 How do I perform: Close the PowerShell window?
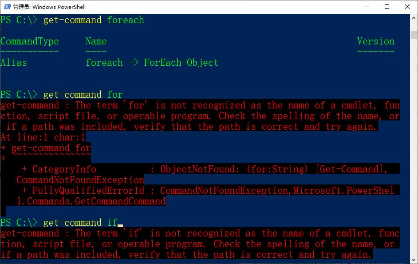pos(407,7)
